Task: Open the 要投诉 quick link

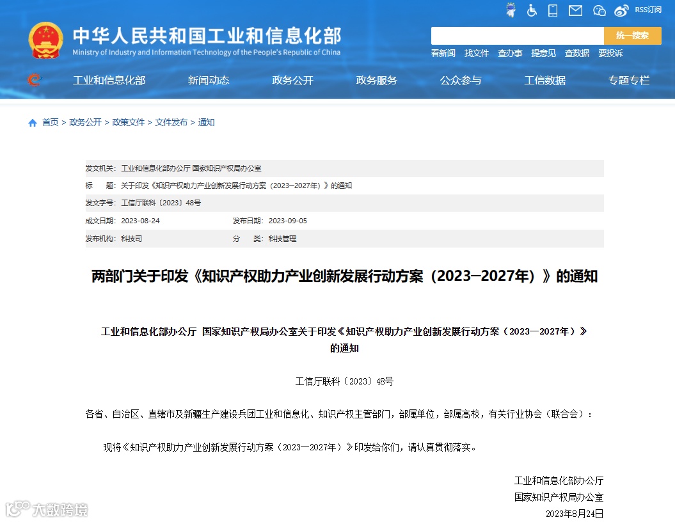Action: click(x=610, y=53)
